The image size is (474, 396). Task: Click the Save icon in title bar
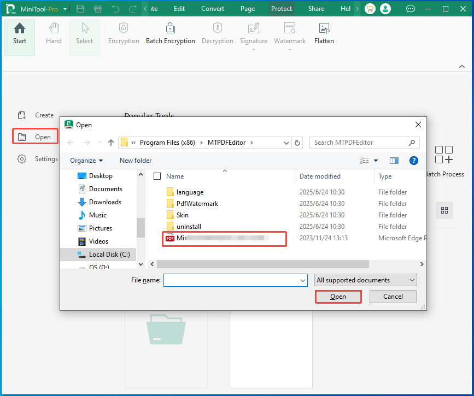(x=80, y=9)
